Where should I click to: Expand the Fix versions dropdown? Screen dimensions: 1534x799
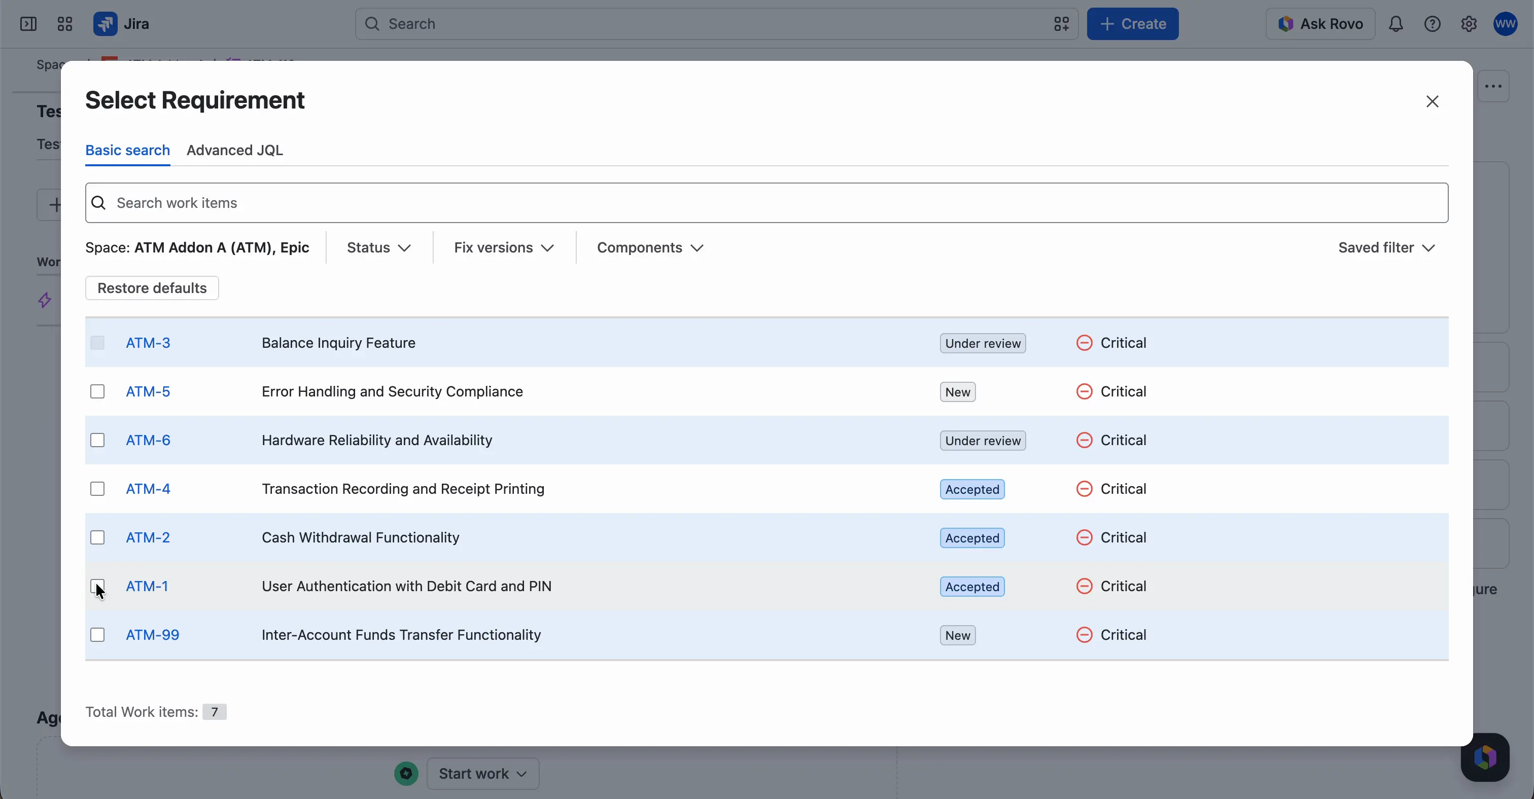(504, 247)
